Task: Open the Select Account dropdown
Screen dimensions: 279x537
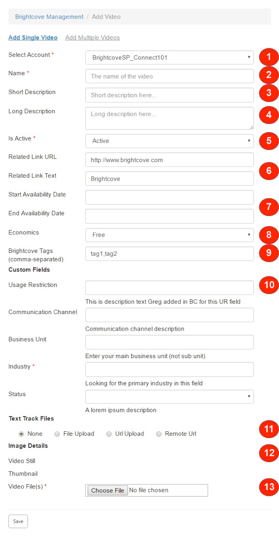Action: coord(169,57)
